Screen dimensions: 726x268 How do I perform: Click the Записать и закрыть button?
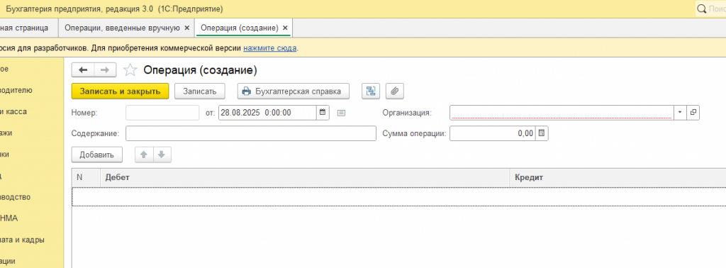121,91
